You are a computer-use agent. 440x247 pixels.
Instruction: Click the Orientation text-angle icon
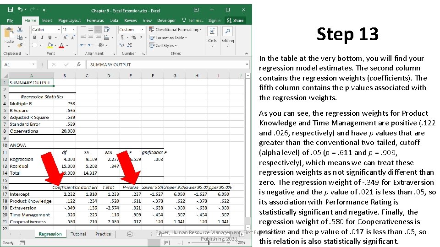pyautogui.click(x=101, y=45)
